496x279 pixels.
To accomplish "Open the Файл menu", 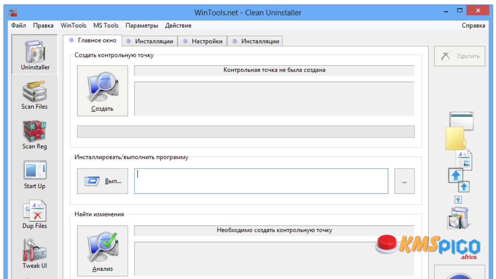I will coord(19,26).
